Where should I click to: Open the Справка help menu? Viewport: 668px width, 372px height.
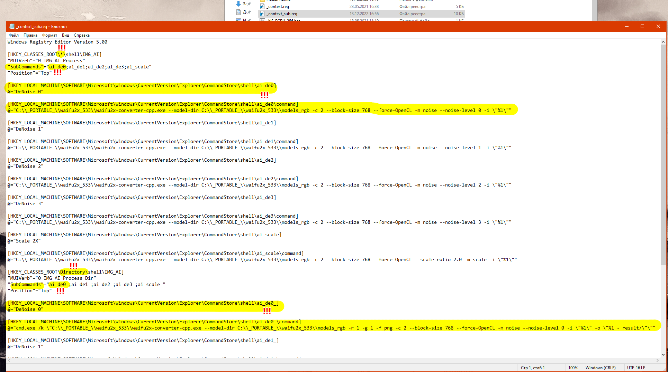[x=82, y=35]
